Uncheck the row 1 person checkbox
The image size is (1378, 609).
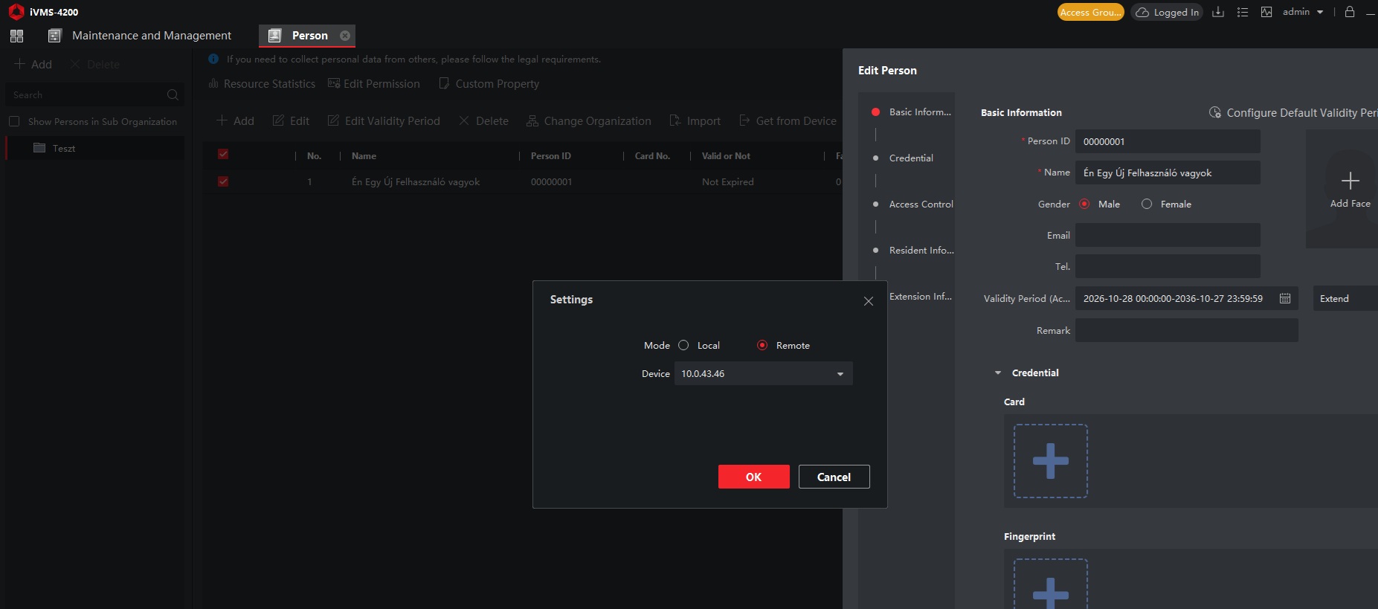coord(223,181)
